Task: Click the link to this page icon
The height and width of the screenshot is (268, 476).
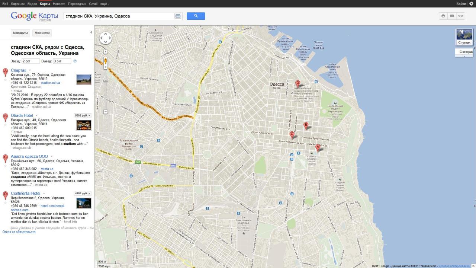Action: click(x=461, y=16)
